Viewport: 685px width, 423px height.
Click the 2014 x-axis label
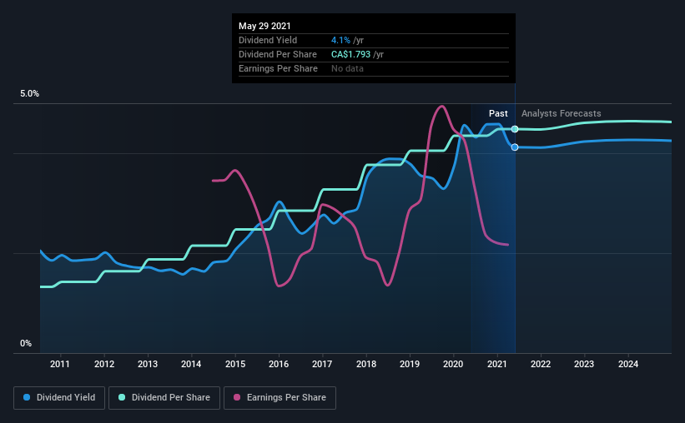pos(191,364)
